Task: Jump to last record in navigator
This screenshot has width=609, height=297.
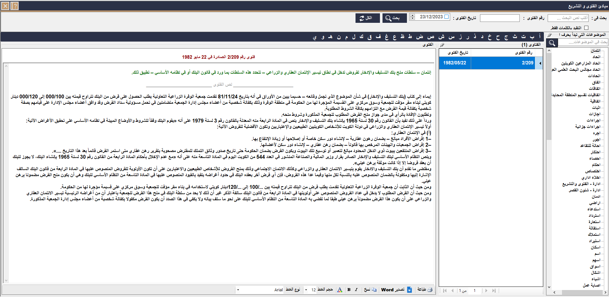Action: coord(494,291)
